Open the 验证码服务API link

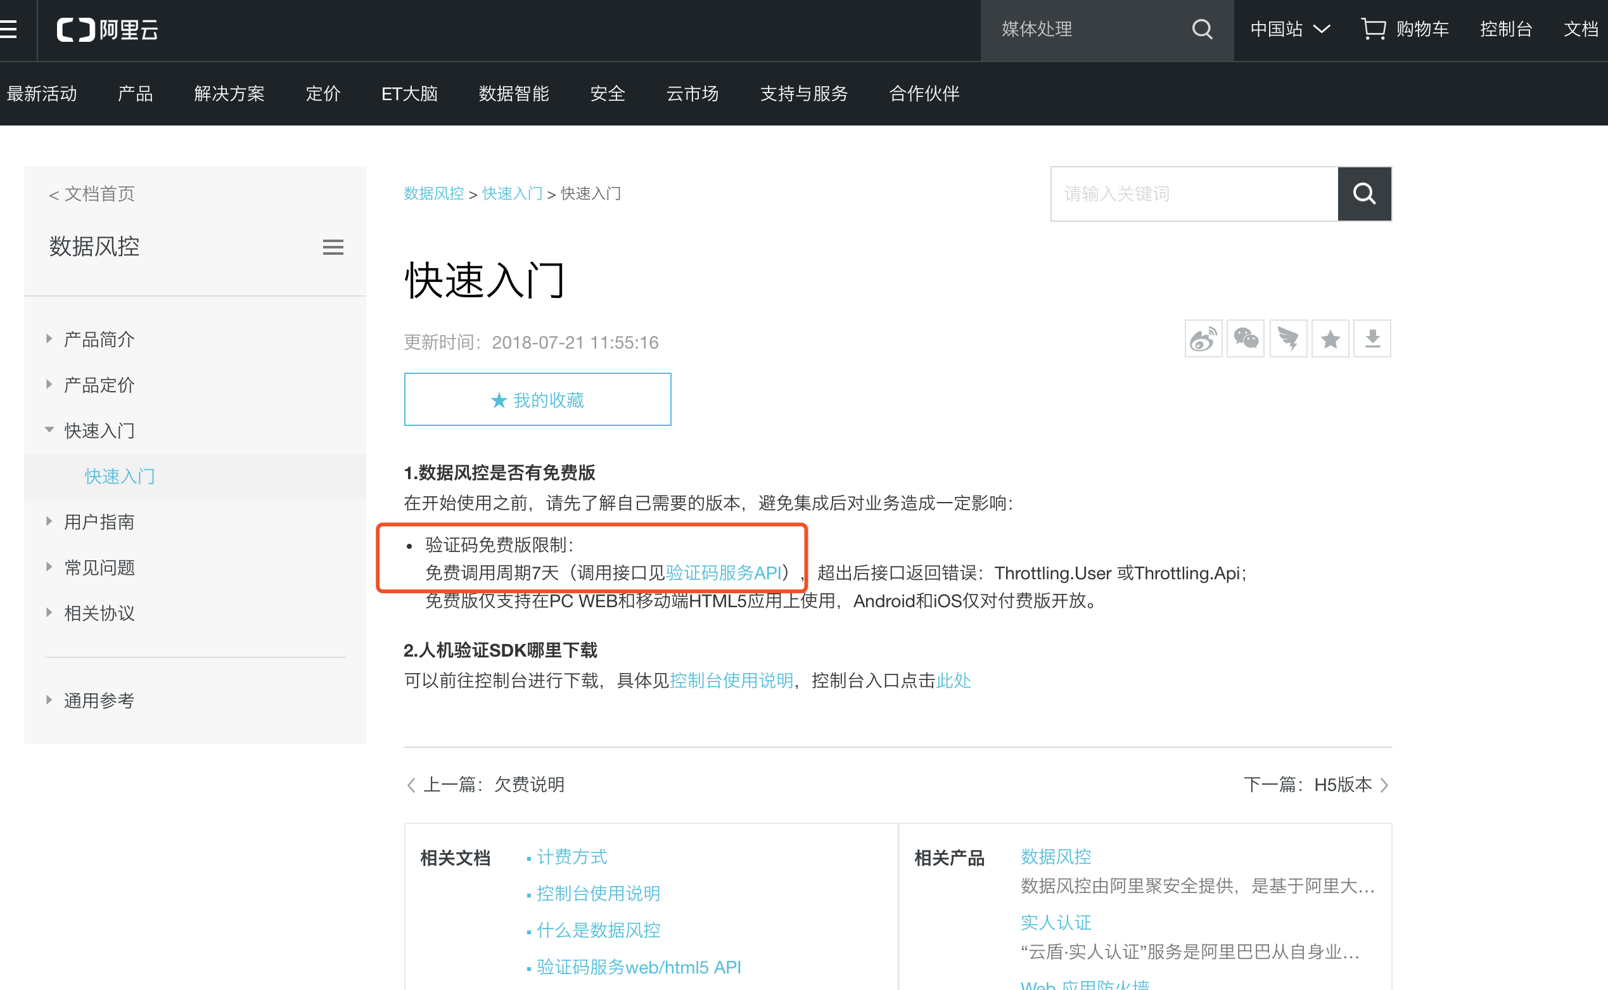click(x=724, y=573)
